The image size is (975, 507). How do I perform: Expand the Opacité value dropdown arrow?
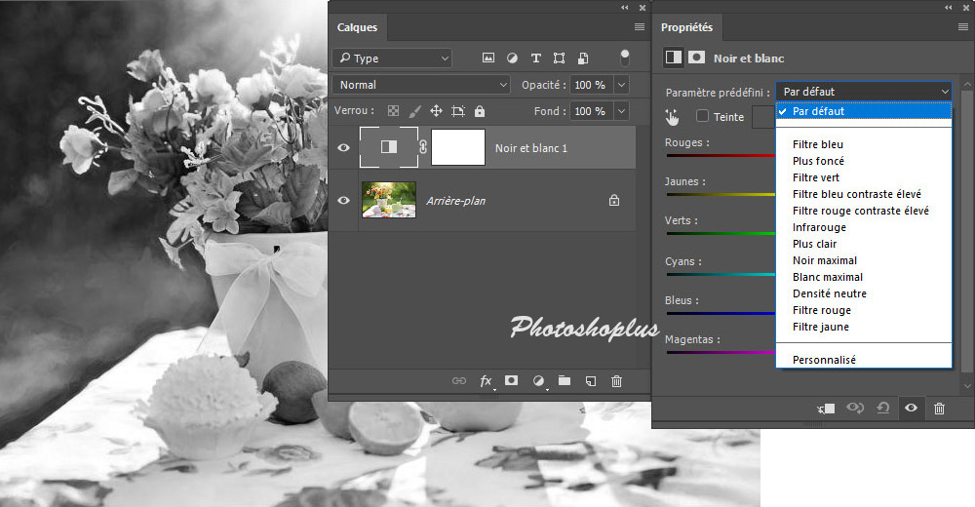[621, 85]
